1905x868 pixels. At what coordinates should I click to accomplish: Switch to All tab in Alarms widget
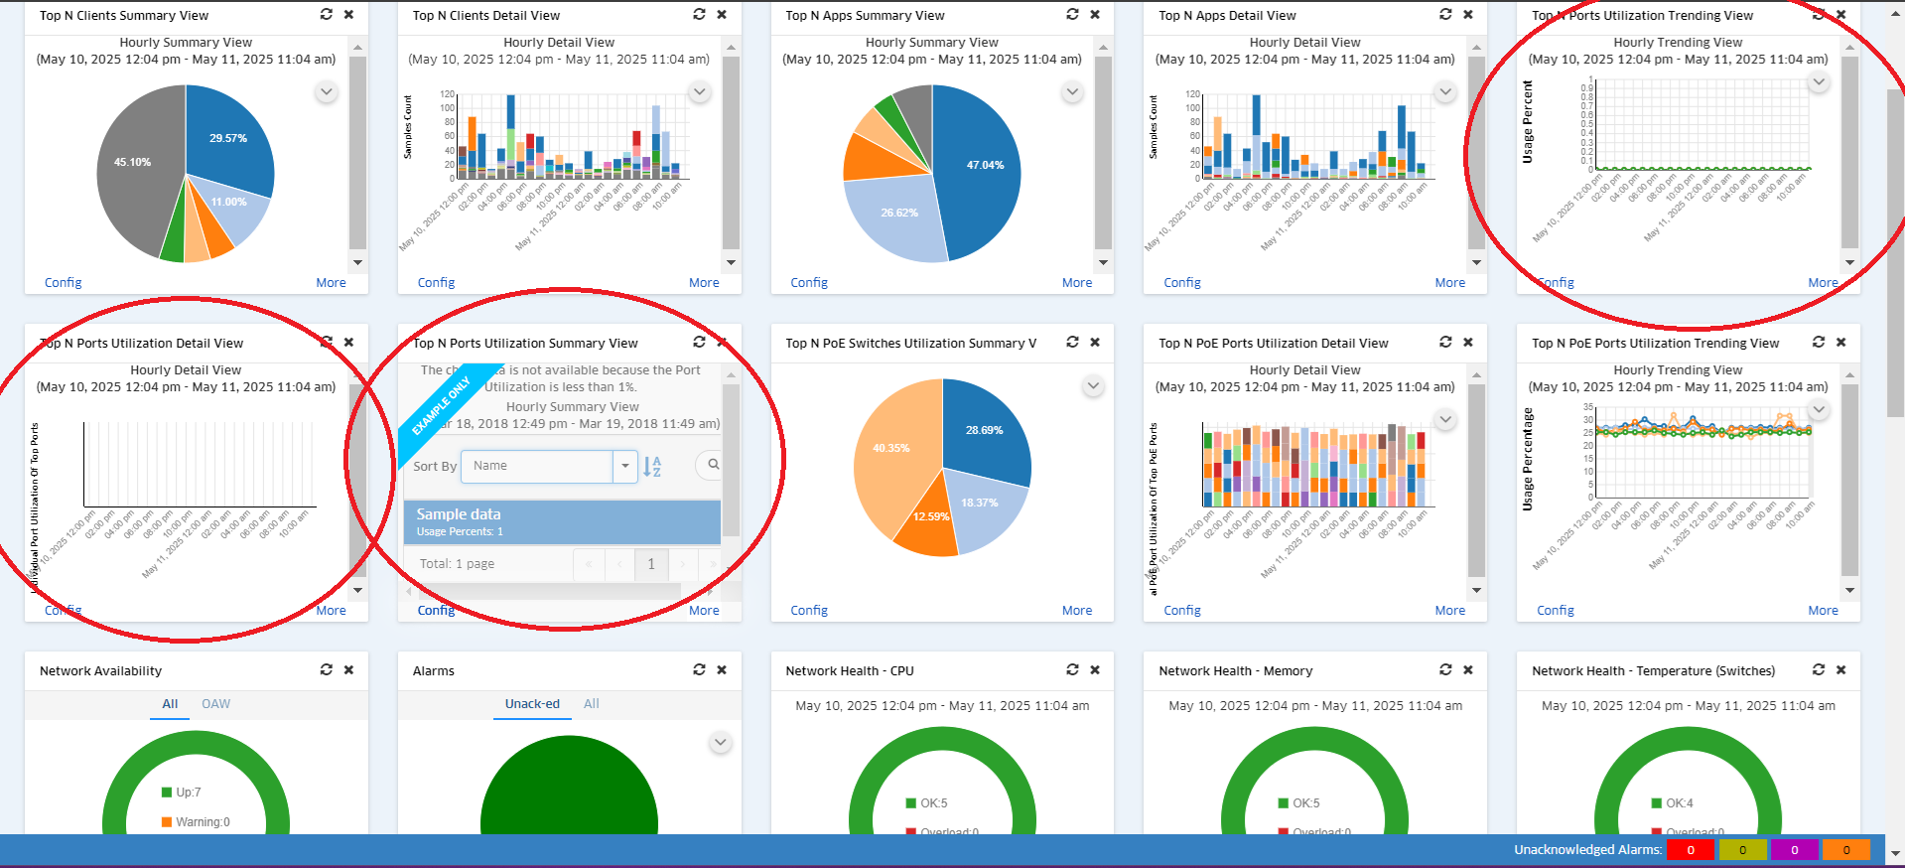(592, 704)
